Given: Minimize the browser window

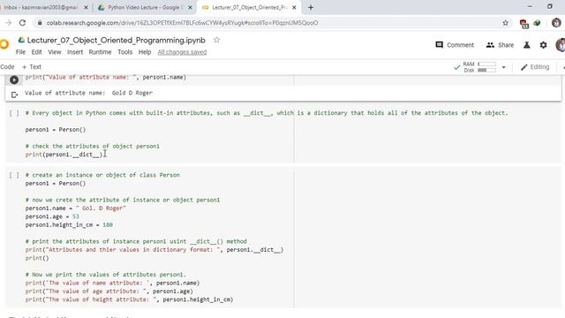Looking at the screenshot, I should coord(530,6).
